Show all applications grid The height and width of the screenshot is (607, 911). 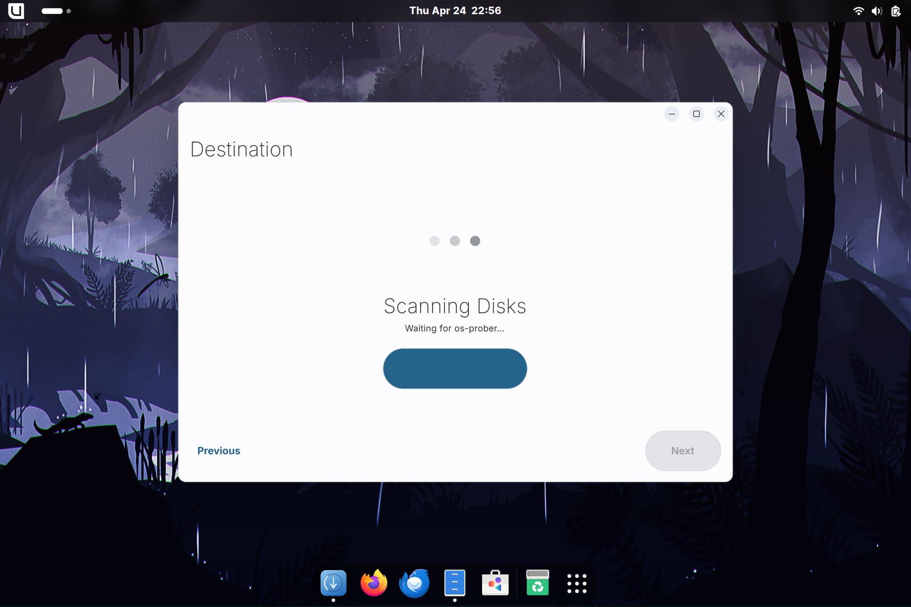click(x=577, y=583)
